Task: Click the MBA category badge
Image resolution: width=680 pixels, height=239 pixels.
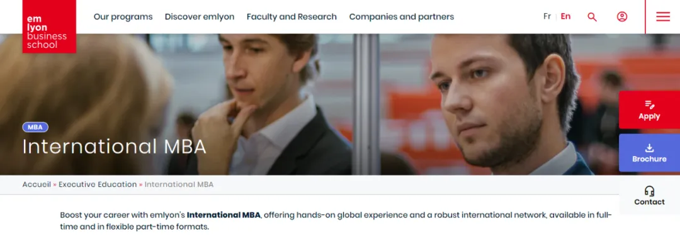Action: pyautogui.click(x=35, y=127)
